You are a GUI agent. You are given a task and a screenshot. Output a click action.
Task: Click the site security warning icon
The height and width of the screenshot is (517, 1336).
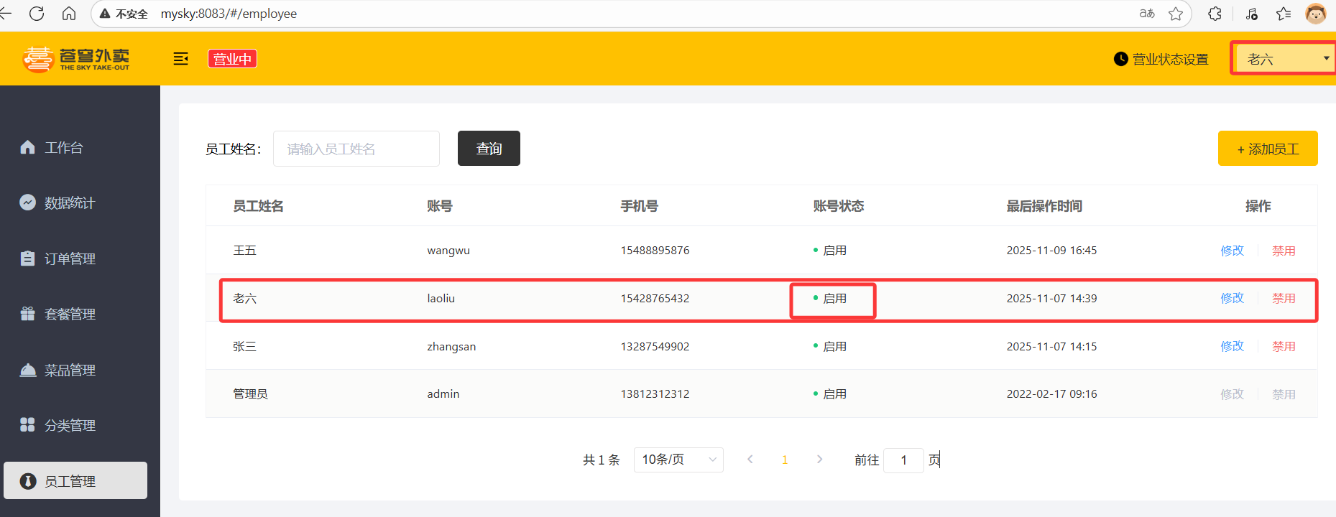pos(105,14)
